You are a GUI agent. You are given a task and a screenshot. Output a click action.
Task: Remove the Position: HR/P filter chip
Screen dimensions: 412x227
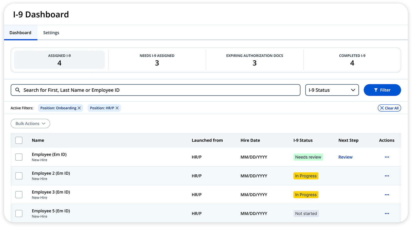[x=117, y=108]
